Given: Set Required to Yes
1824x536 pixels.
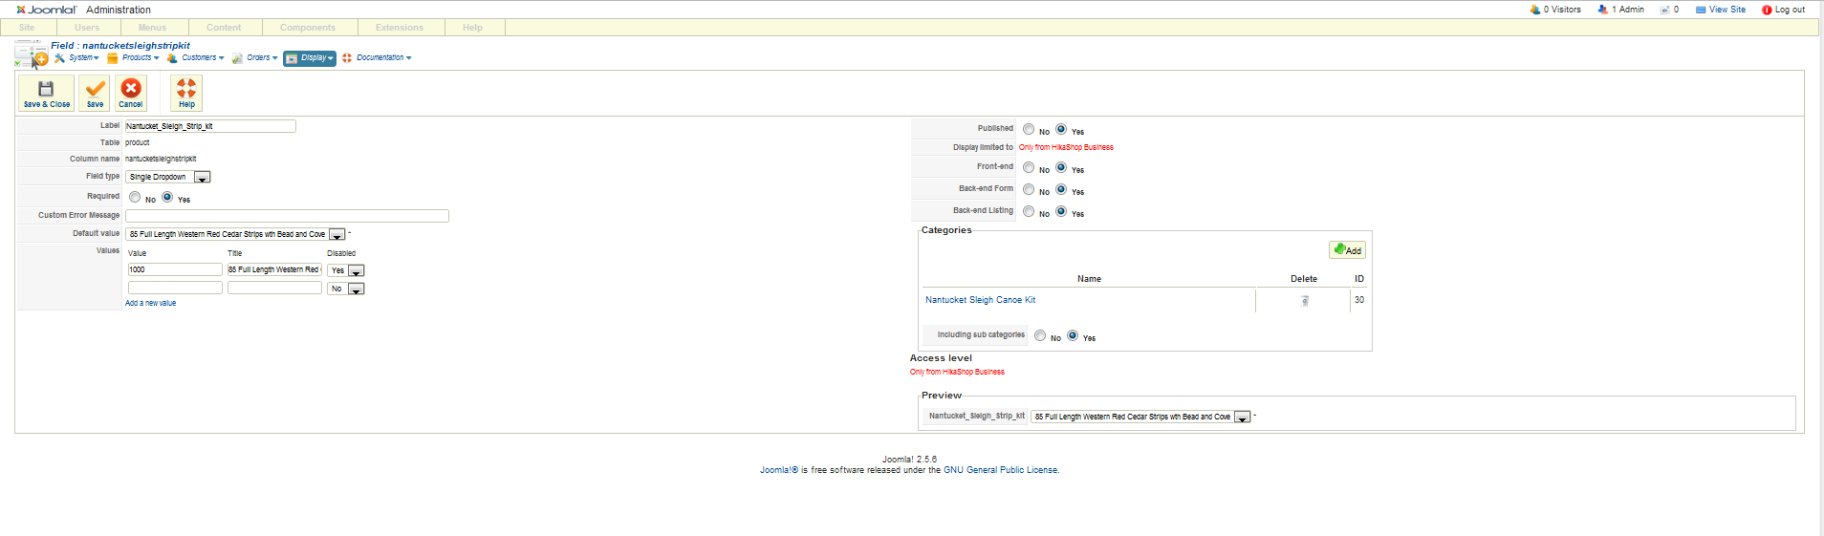Looking at the screenshot, I should (x=167, y=197).
